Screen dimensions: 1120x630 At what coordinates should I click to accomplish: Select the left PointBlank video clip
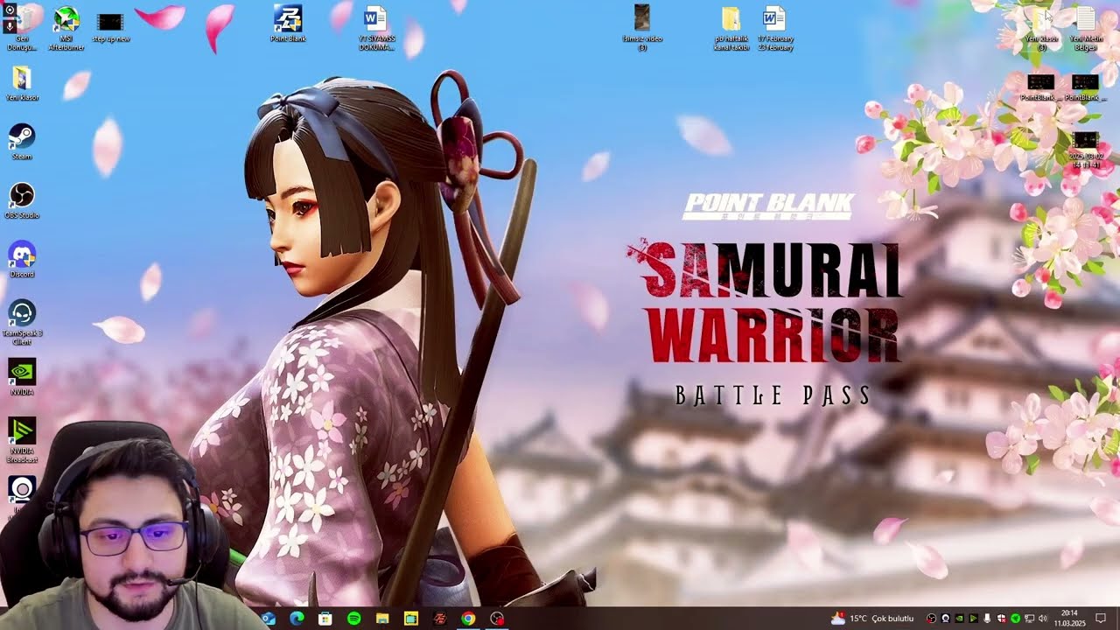(x=1040, y=87)
